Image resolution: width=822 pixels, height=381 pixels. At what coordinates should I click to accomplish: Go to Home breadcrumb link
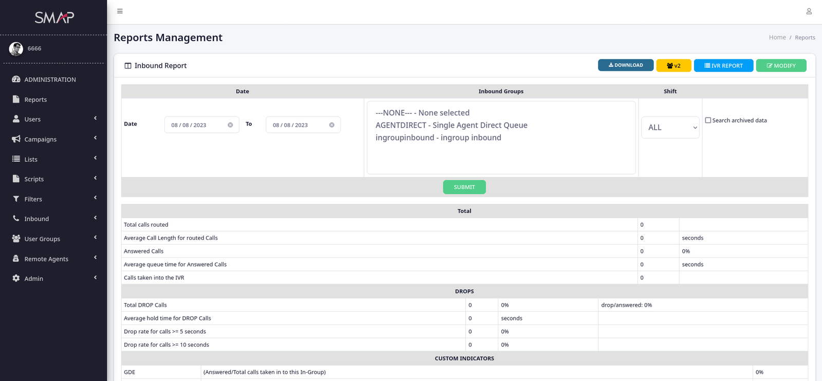[777, 37]
